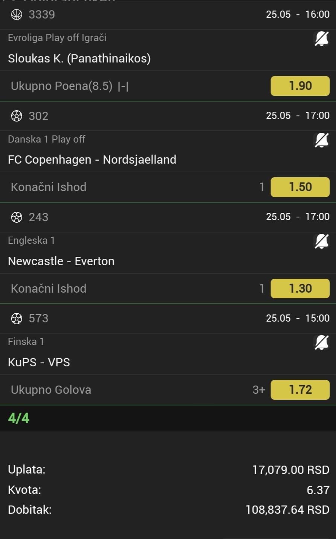
Task: Toggle notification bell for Sloukas K. bet
Action: [x=321, y=39]
